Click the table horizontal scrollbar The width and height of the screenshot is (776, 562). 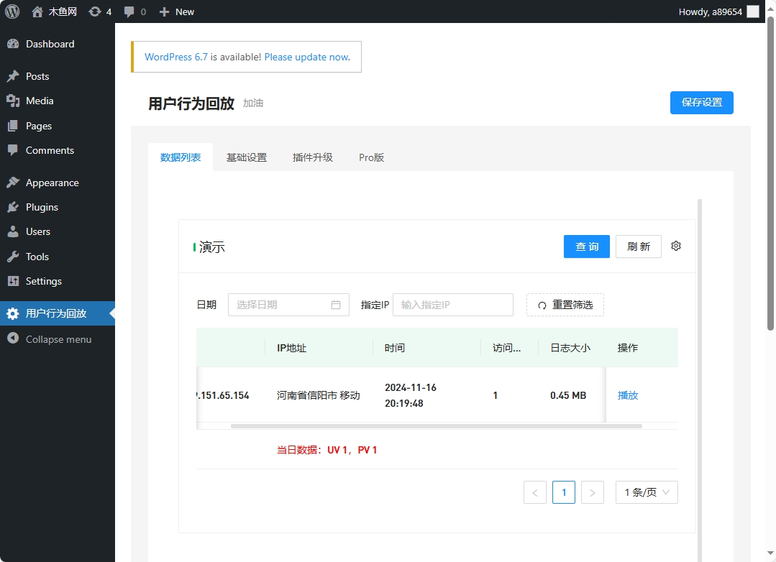(x=436, y=426)
